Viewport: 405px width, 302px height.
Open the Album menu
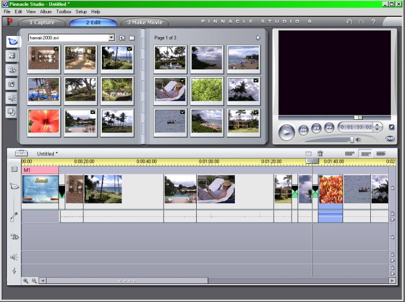[x=46, y=12]
